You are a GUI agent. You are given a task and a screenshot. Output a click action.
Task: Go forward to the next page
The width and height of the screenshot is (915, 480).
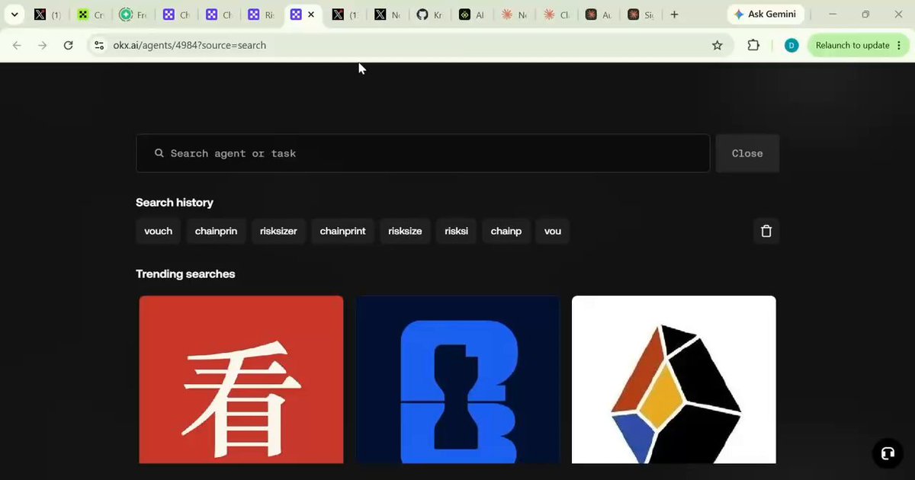point(43,45)
